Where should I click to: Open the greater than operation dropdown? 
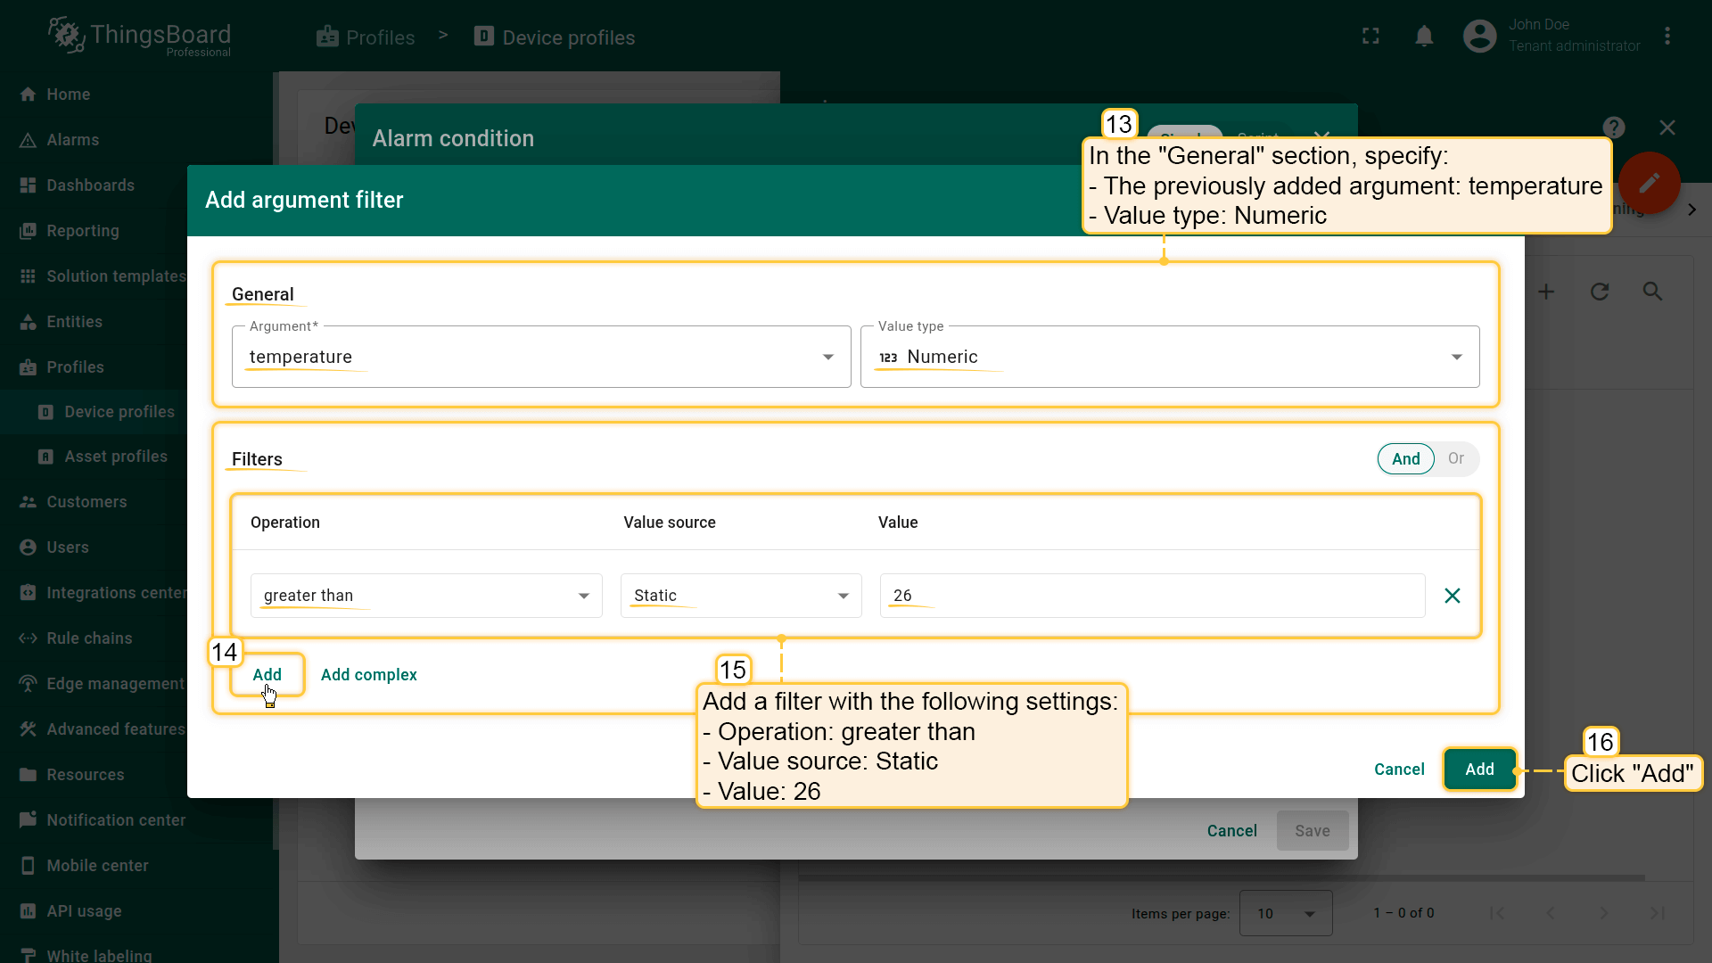pos(425,596)
